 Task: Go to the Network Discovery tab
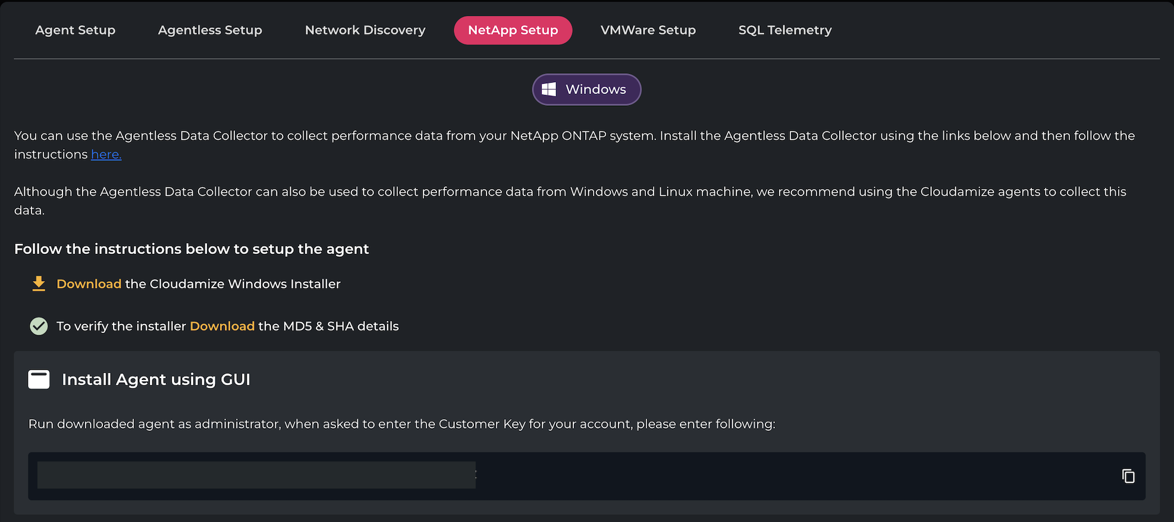point(365,30)
